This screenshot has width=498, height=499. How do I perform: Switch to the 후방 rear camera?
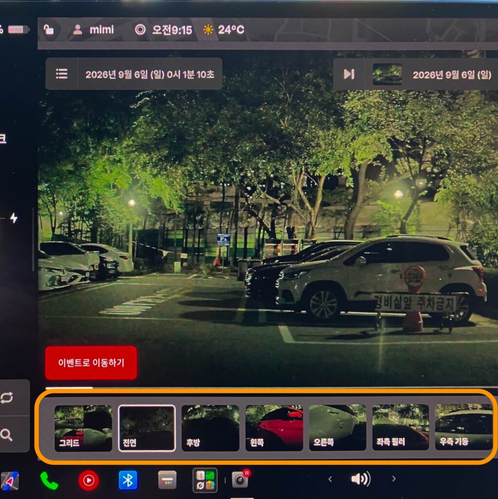(211, 428)
